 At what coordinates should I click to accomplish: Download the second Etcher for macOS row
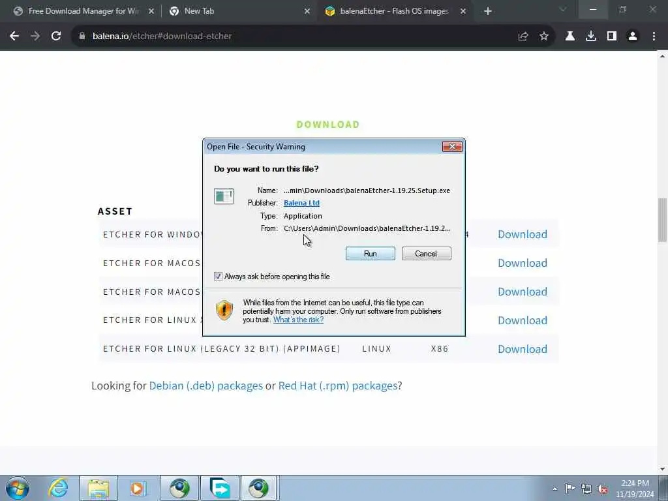523,292
